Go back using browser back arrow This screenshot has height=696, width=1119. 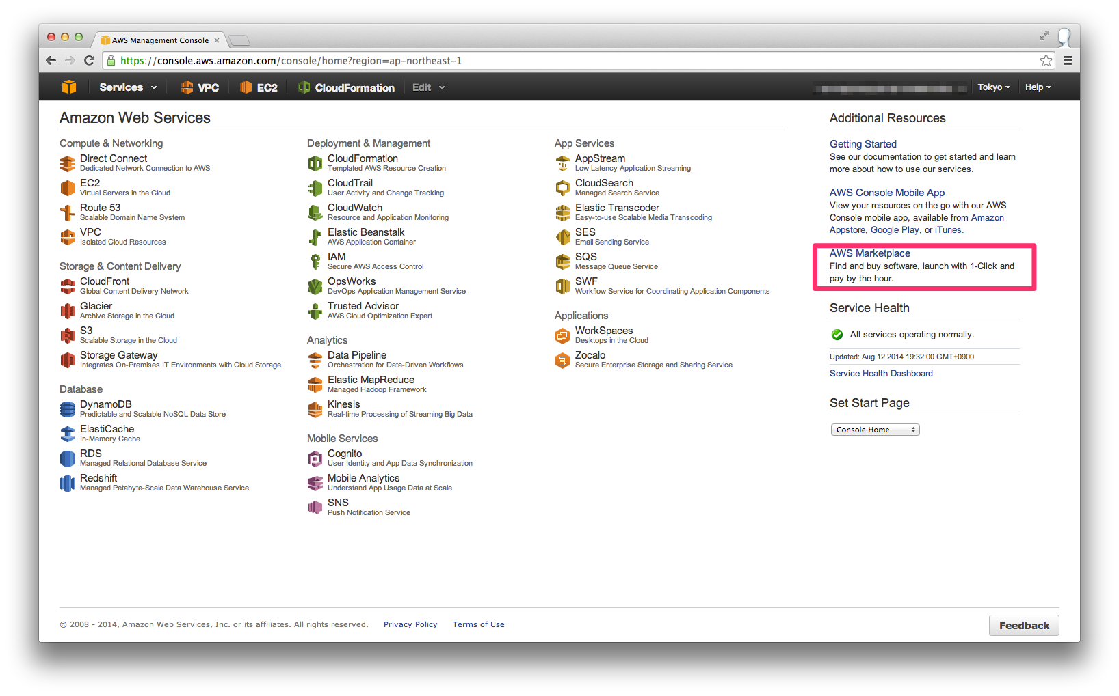tap(51, 61)
